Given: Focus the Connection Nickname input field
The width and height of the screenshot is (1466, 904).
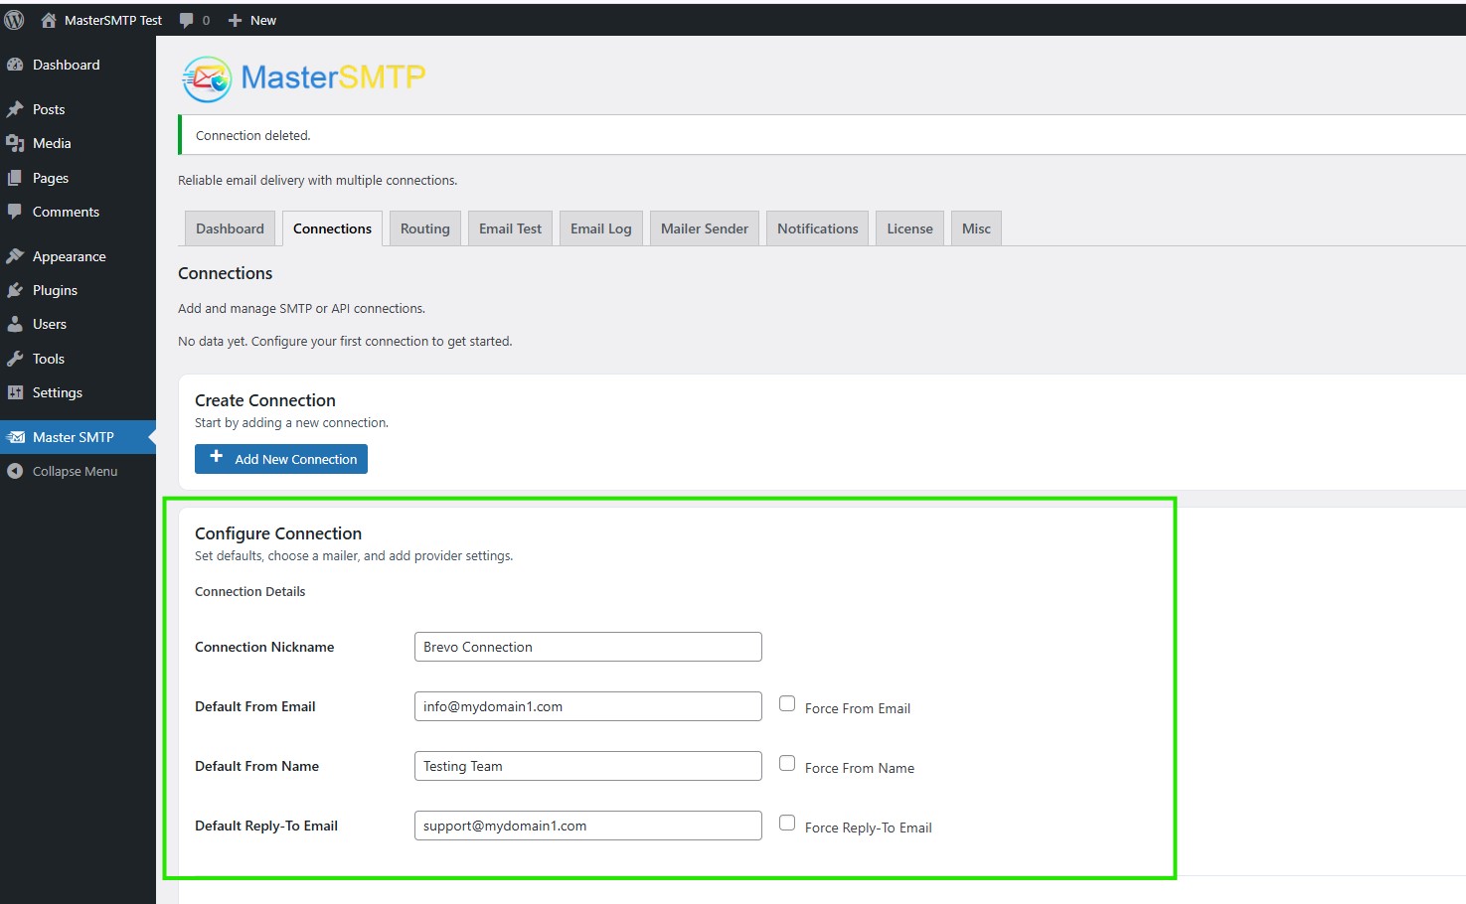Looking at the screenshot, I should (587, 647).
